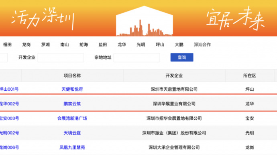This screenshot has height=155, width=277.
Task: Focus the 宗地地址 search input field
Action: point(137,58)
